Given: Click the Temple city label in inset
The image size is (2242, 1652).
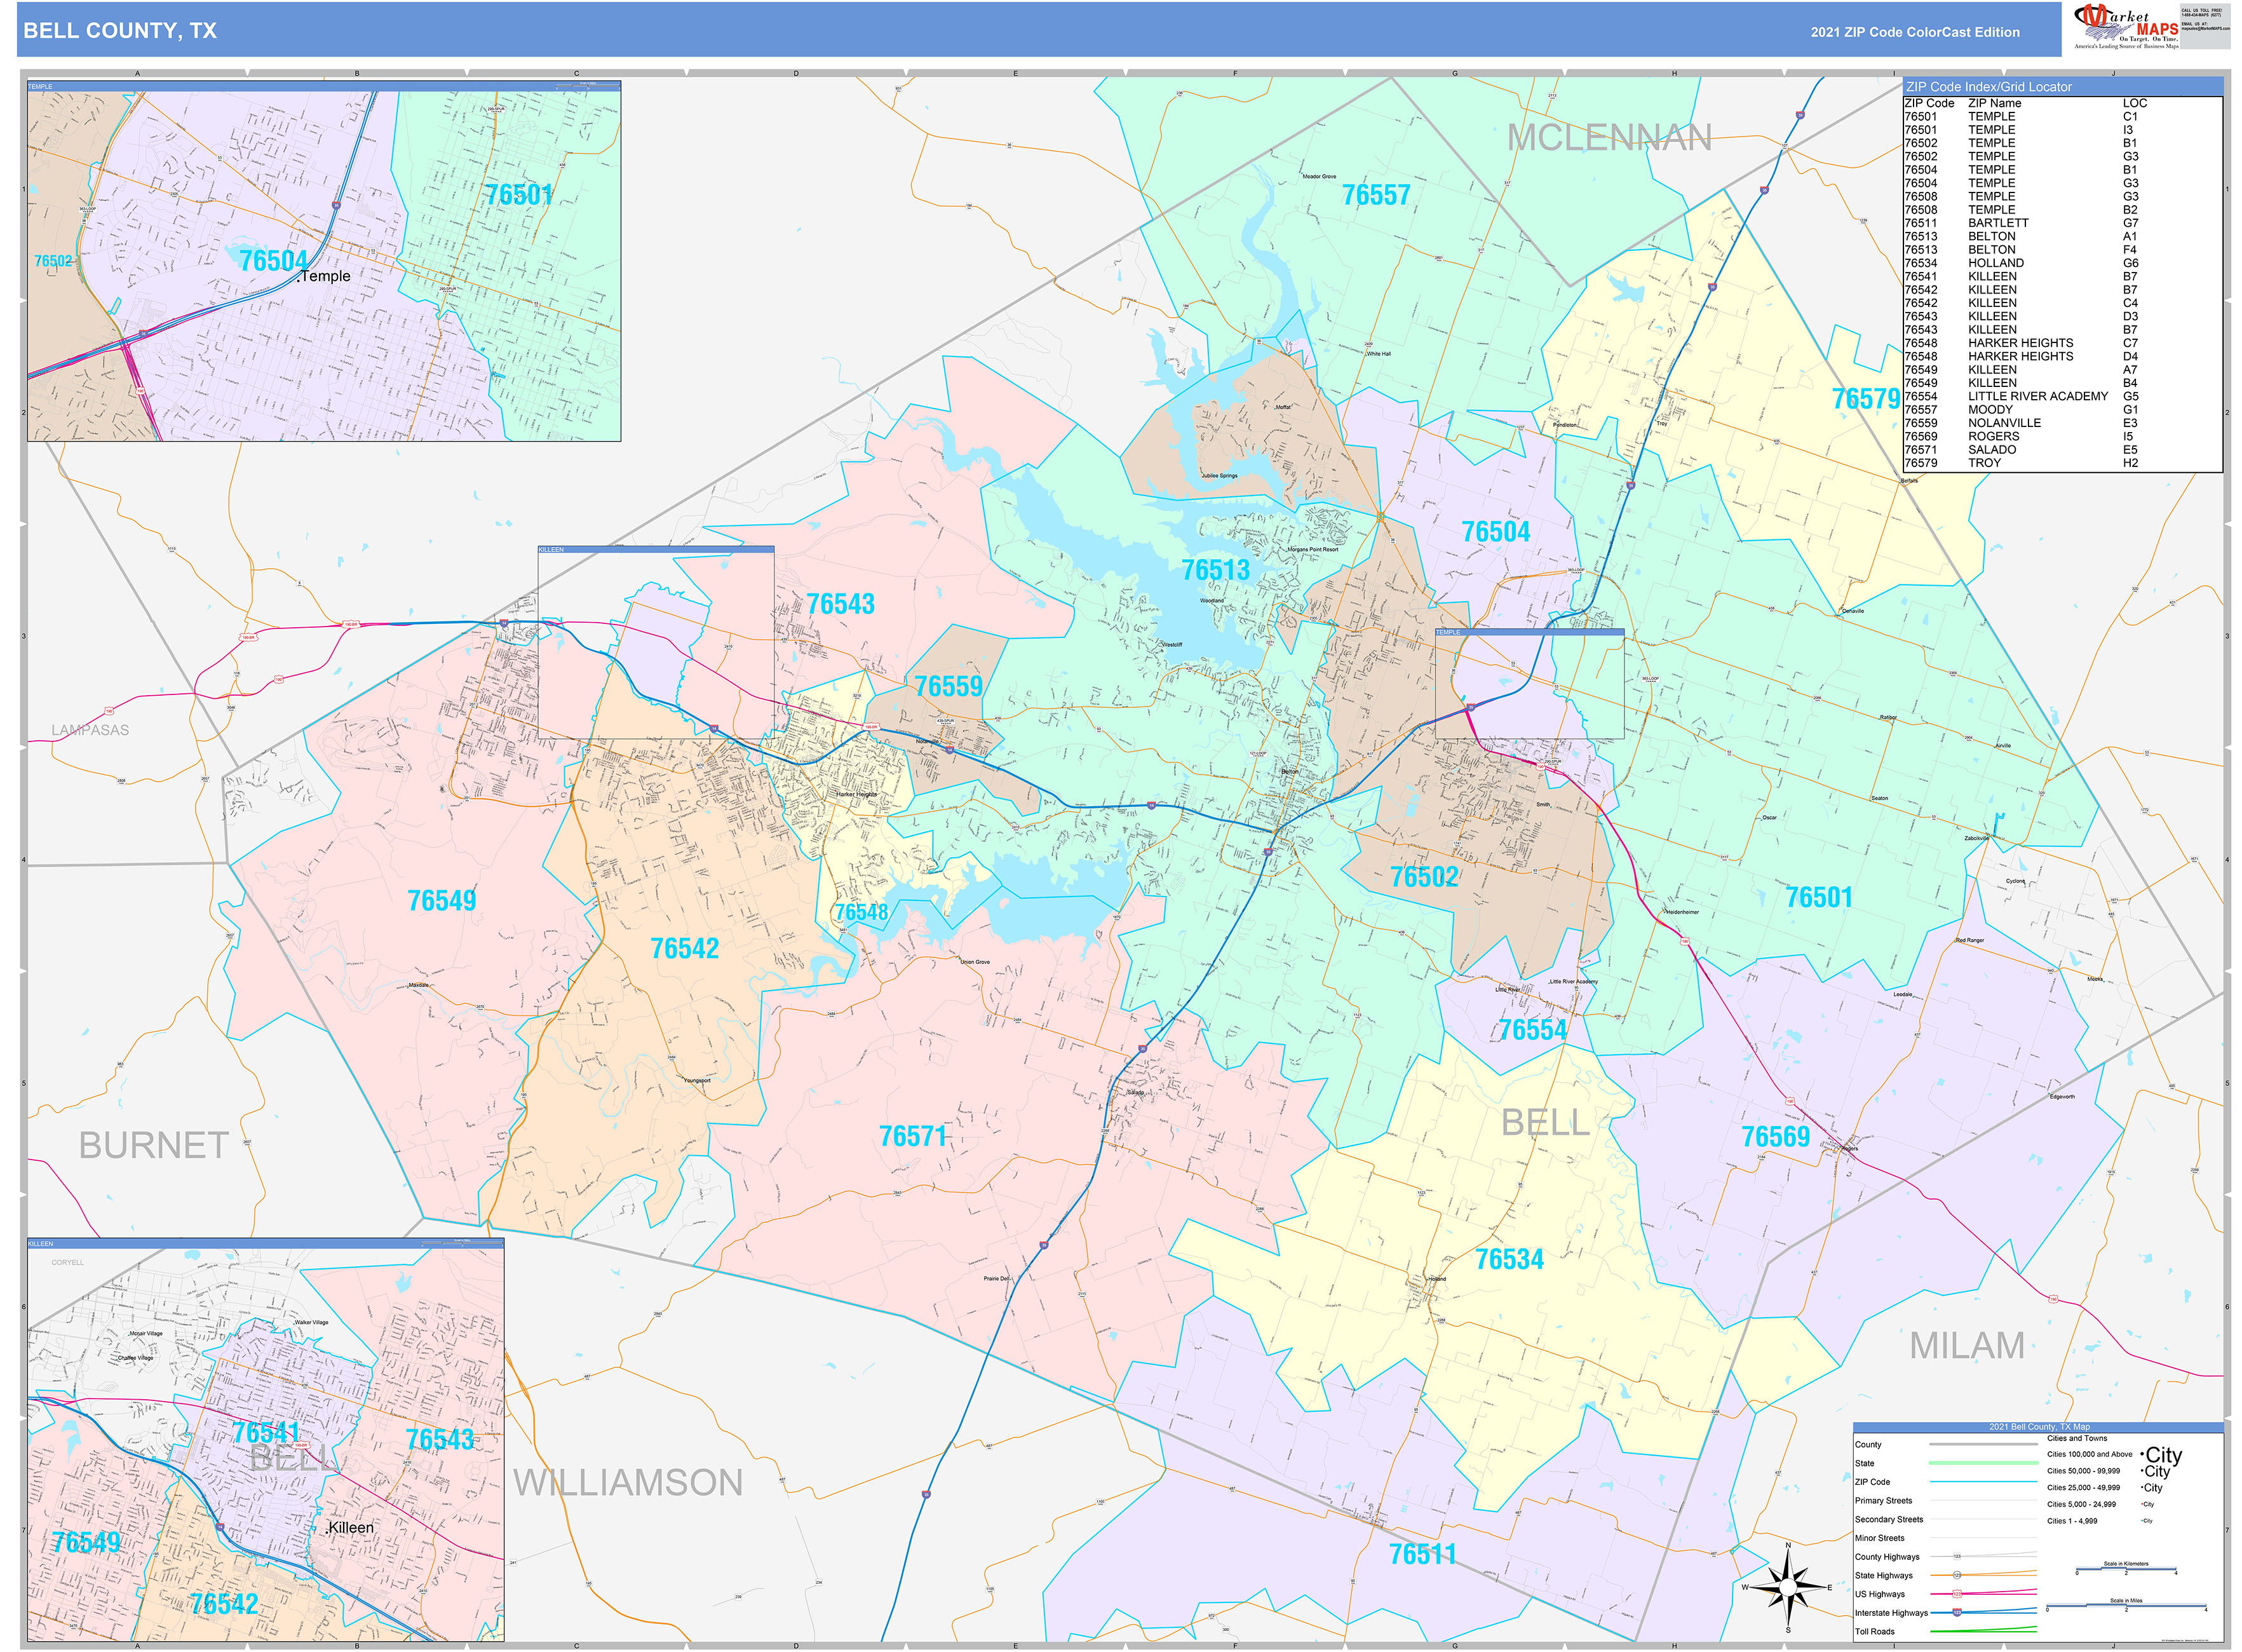Looking at the screenshot, I should (x=325, y=277).
